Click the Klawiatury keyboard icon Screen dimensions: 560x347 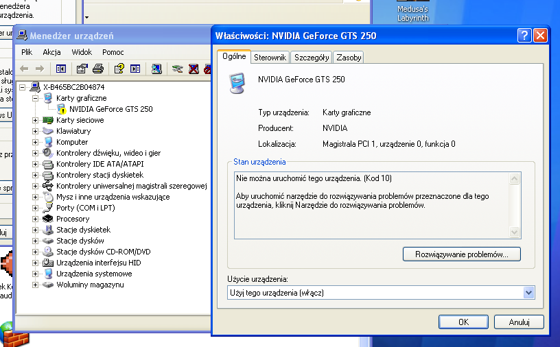coord(48,131)
